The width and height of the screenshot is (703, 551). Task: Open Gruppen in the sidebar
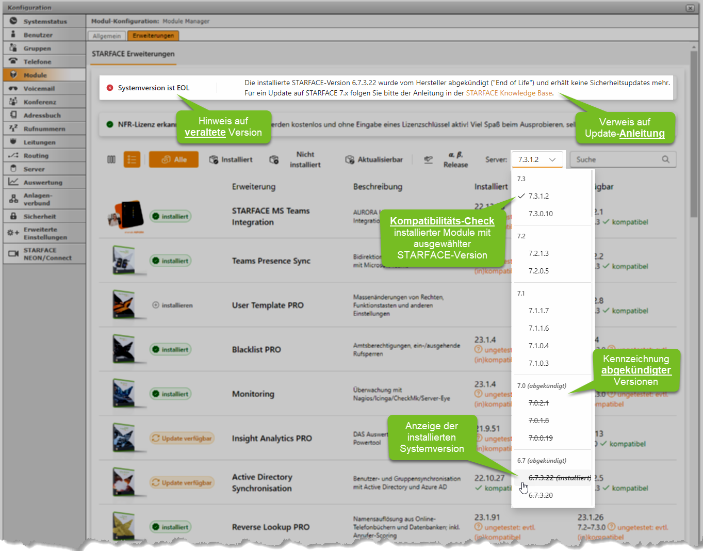point(44,48)
